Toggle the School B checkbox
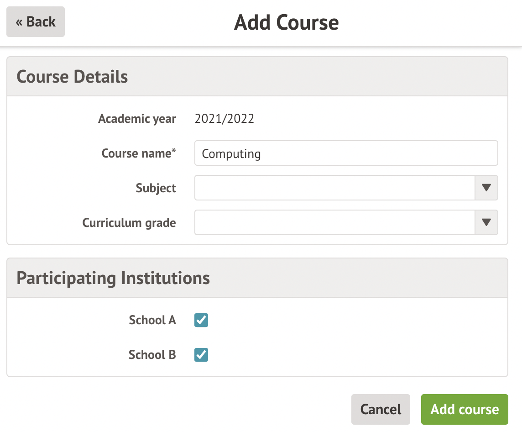Screen dimensions: 522x432 (201, 355)
